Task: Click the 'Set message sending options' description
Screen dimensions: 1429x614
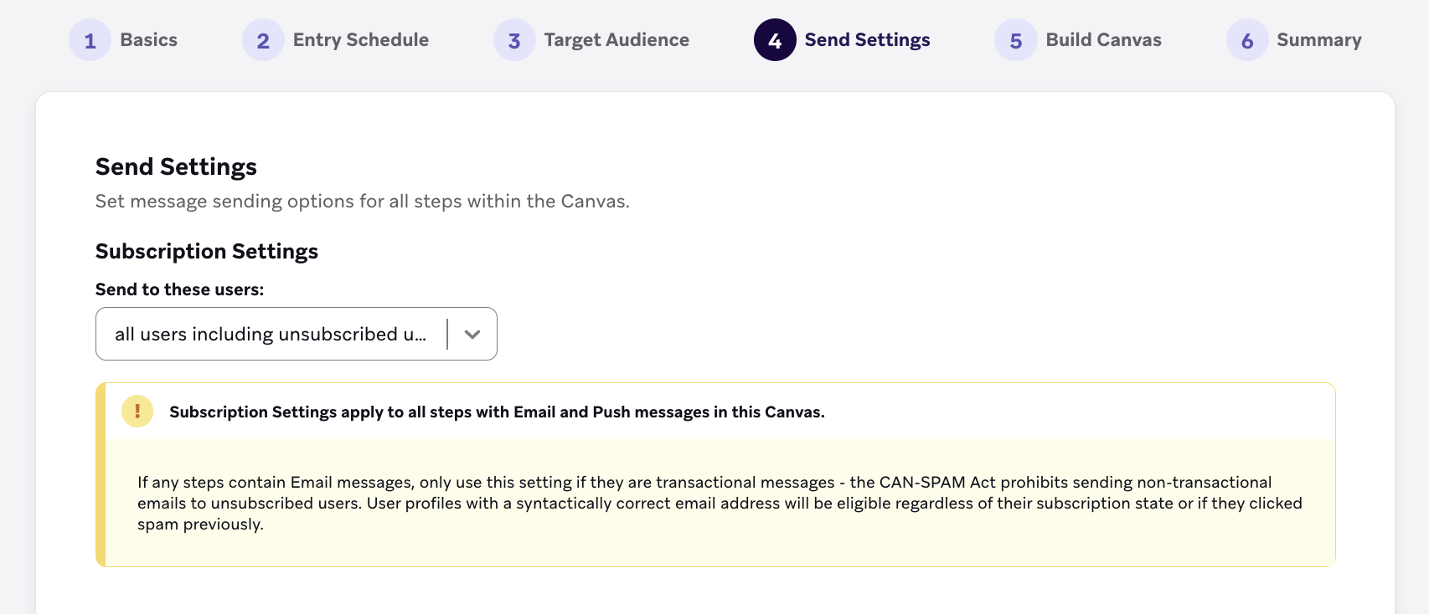Action: (363, 202)
